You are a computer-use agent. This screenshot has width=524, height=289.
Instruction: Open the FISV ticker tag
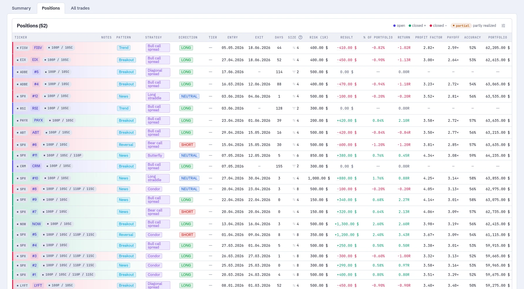click(x=38, y=48)
